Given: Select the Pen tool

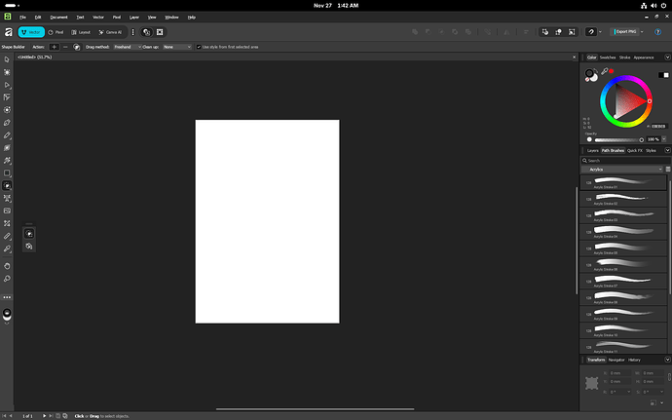Looking at the screenshot, I should click(7, 123).
